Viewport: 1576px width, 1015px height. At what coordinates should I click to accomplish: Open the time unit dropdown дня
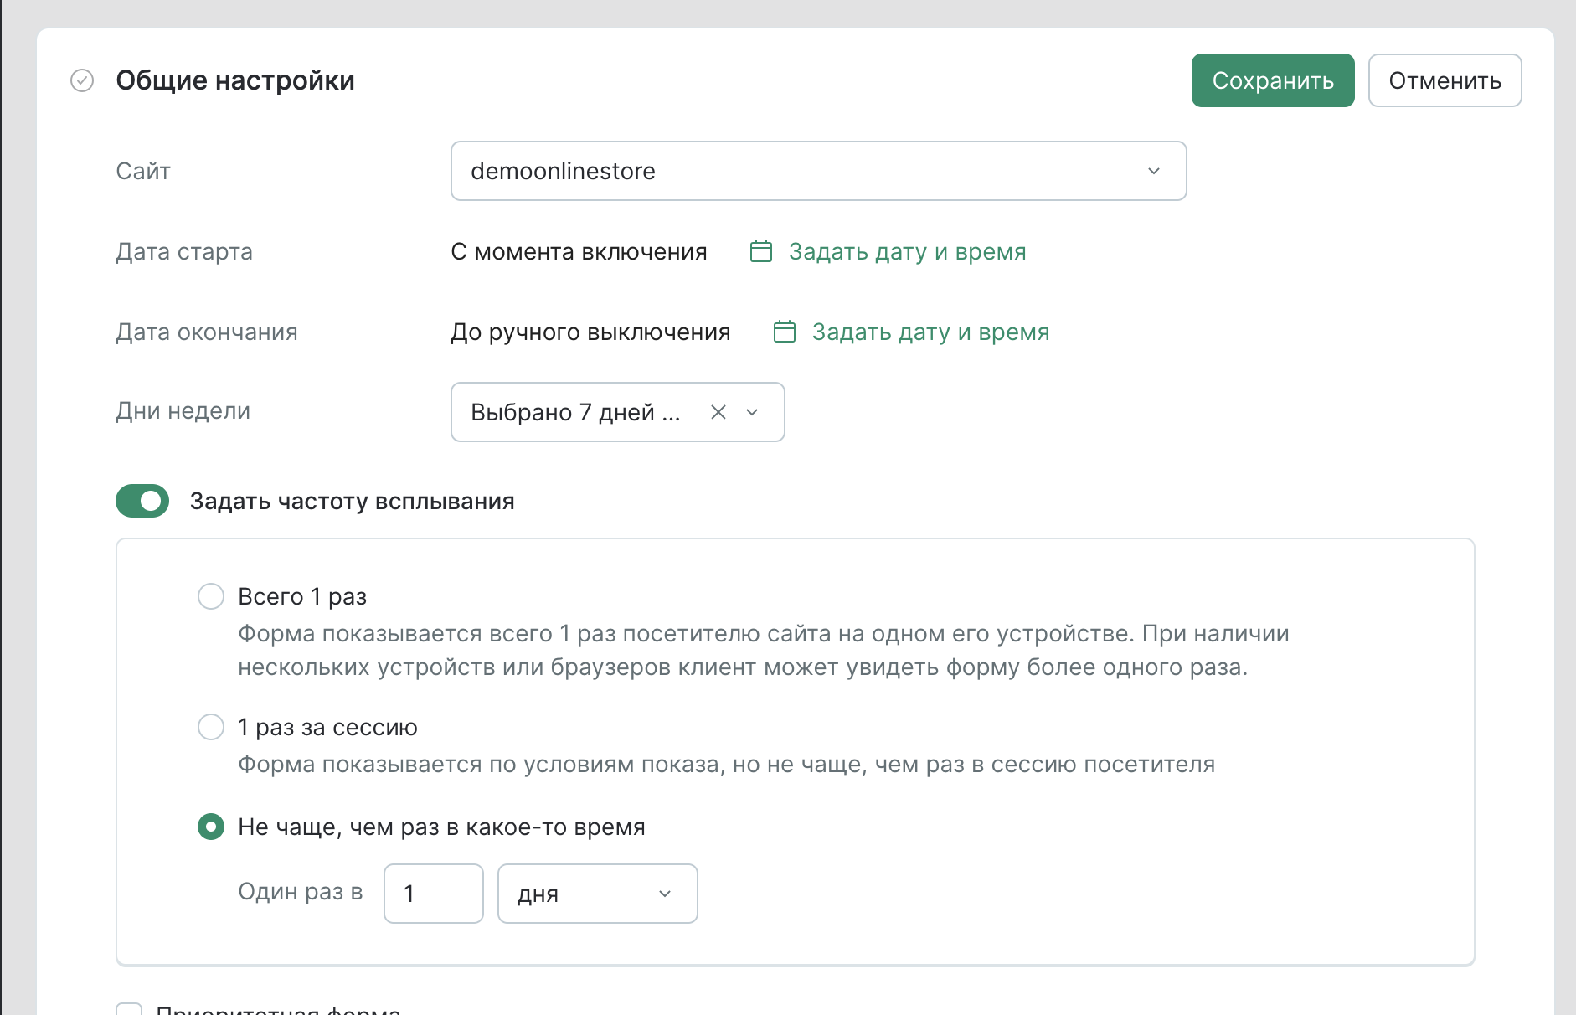598,894
